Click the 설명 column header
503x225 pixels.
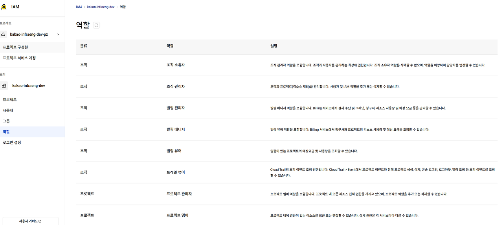pyautogui.click(x=274, y=46)
